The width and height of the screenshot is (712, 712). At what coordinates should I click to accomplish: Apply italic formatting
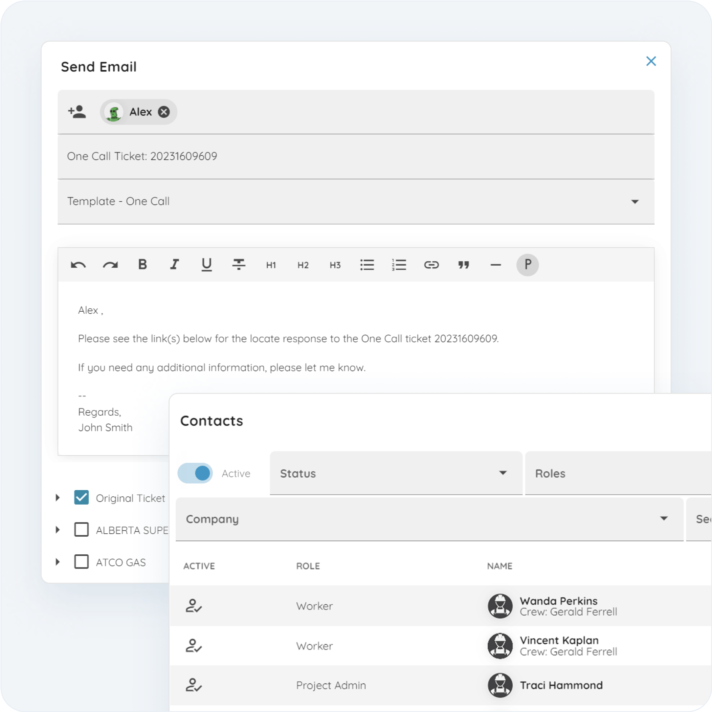(174, 265)
